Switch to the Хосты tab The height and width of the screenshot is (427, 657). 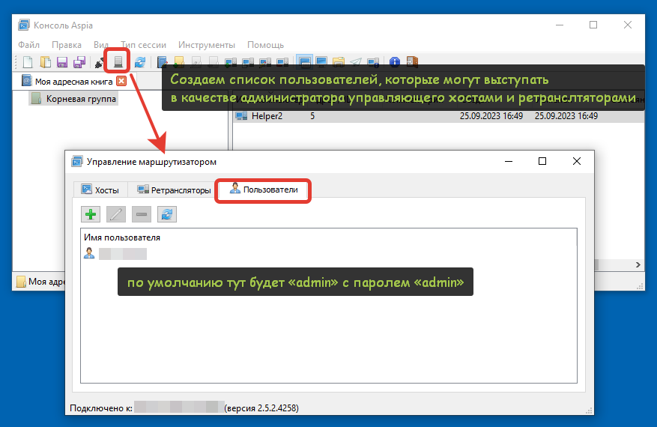click(x=100, y=190)
